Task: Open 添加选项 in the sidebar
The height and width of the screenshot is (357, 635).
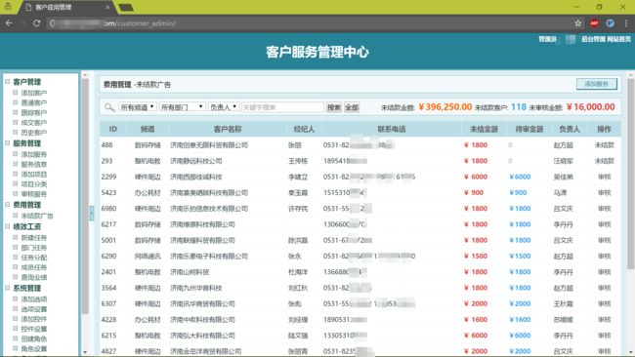Action: tap(34, 299)
